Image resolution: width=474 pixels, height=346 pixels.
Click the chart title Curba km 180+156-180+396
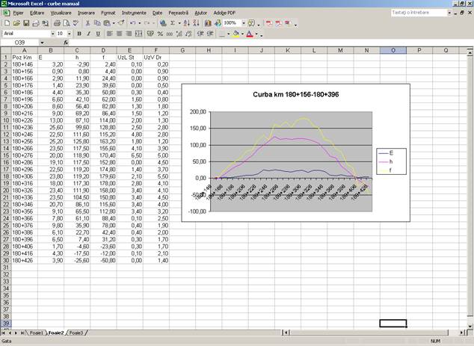295,95
